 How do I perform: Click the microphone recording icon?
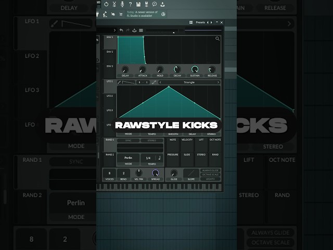pos(122,4)
